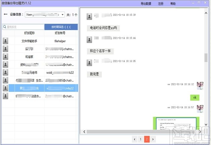211x145 pixels.
Task: Click avatar icon of the 生态... row
Action: (x=5, y=80)
